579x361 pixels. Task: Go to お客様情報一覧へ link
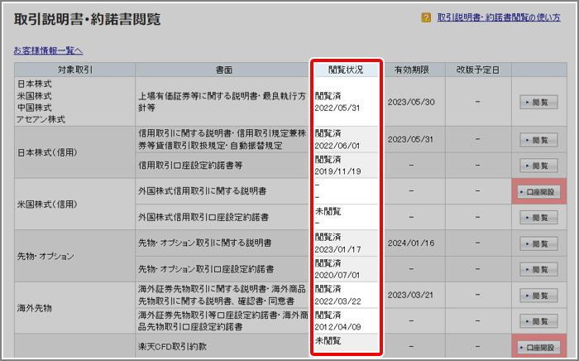tap(48, 51)
